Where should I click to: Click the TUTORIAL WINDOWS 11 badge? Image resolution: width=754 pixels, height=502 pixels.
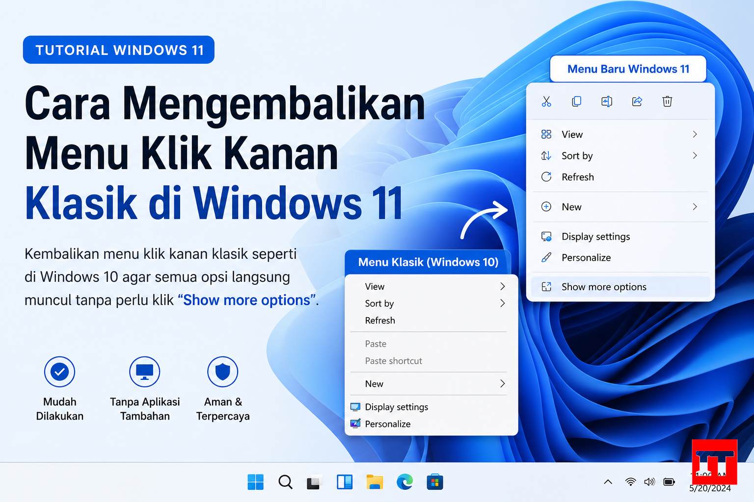click(119, 50)
